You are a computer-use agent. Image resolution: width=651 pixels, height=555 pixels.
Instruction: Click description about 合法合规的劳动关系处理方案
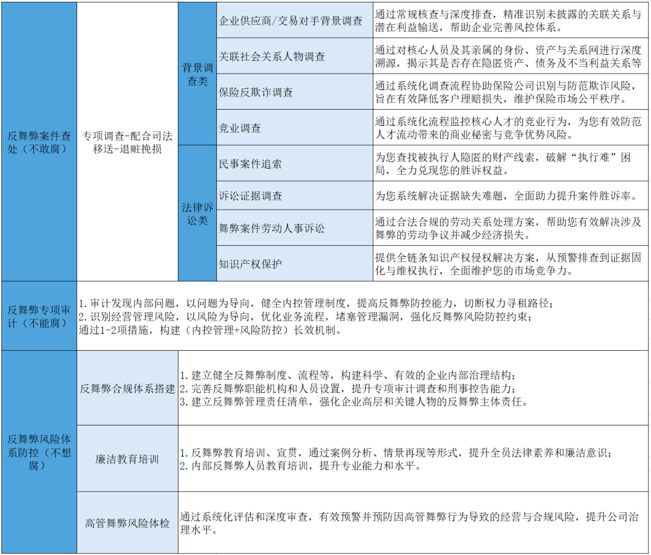[511, 227]
